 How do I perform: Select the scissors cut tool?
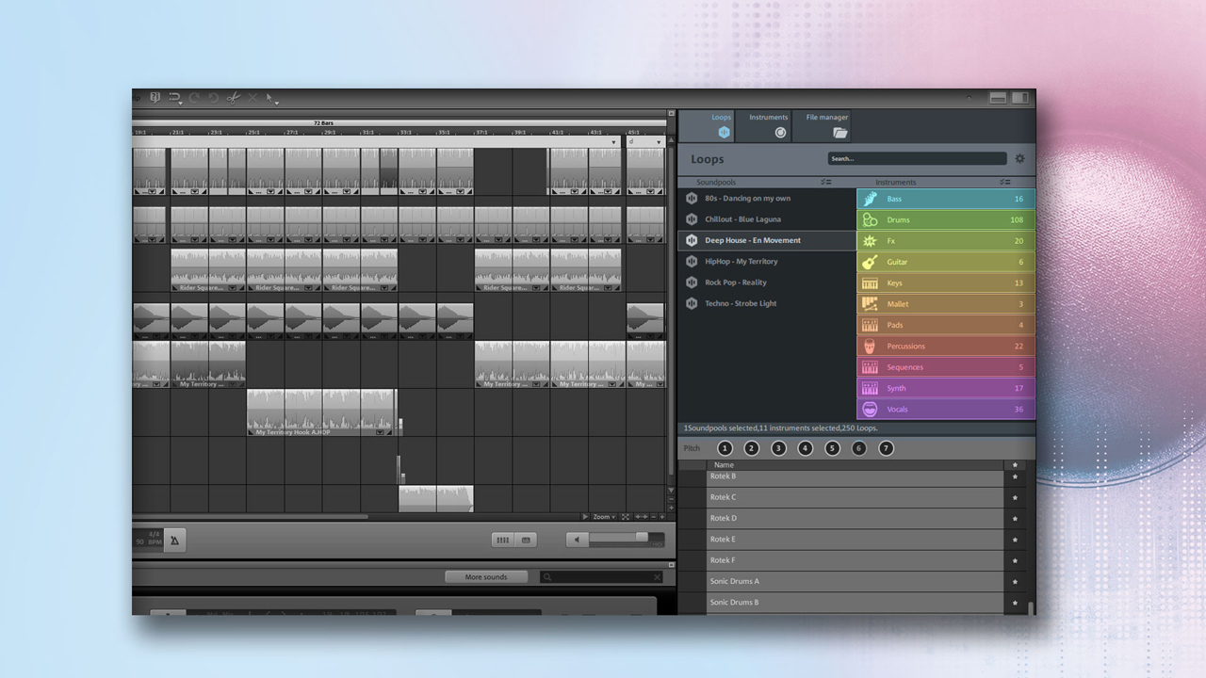[233, 98]
